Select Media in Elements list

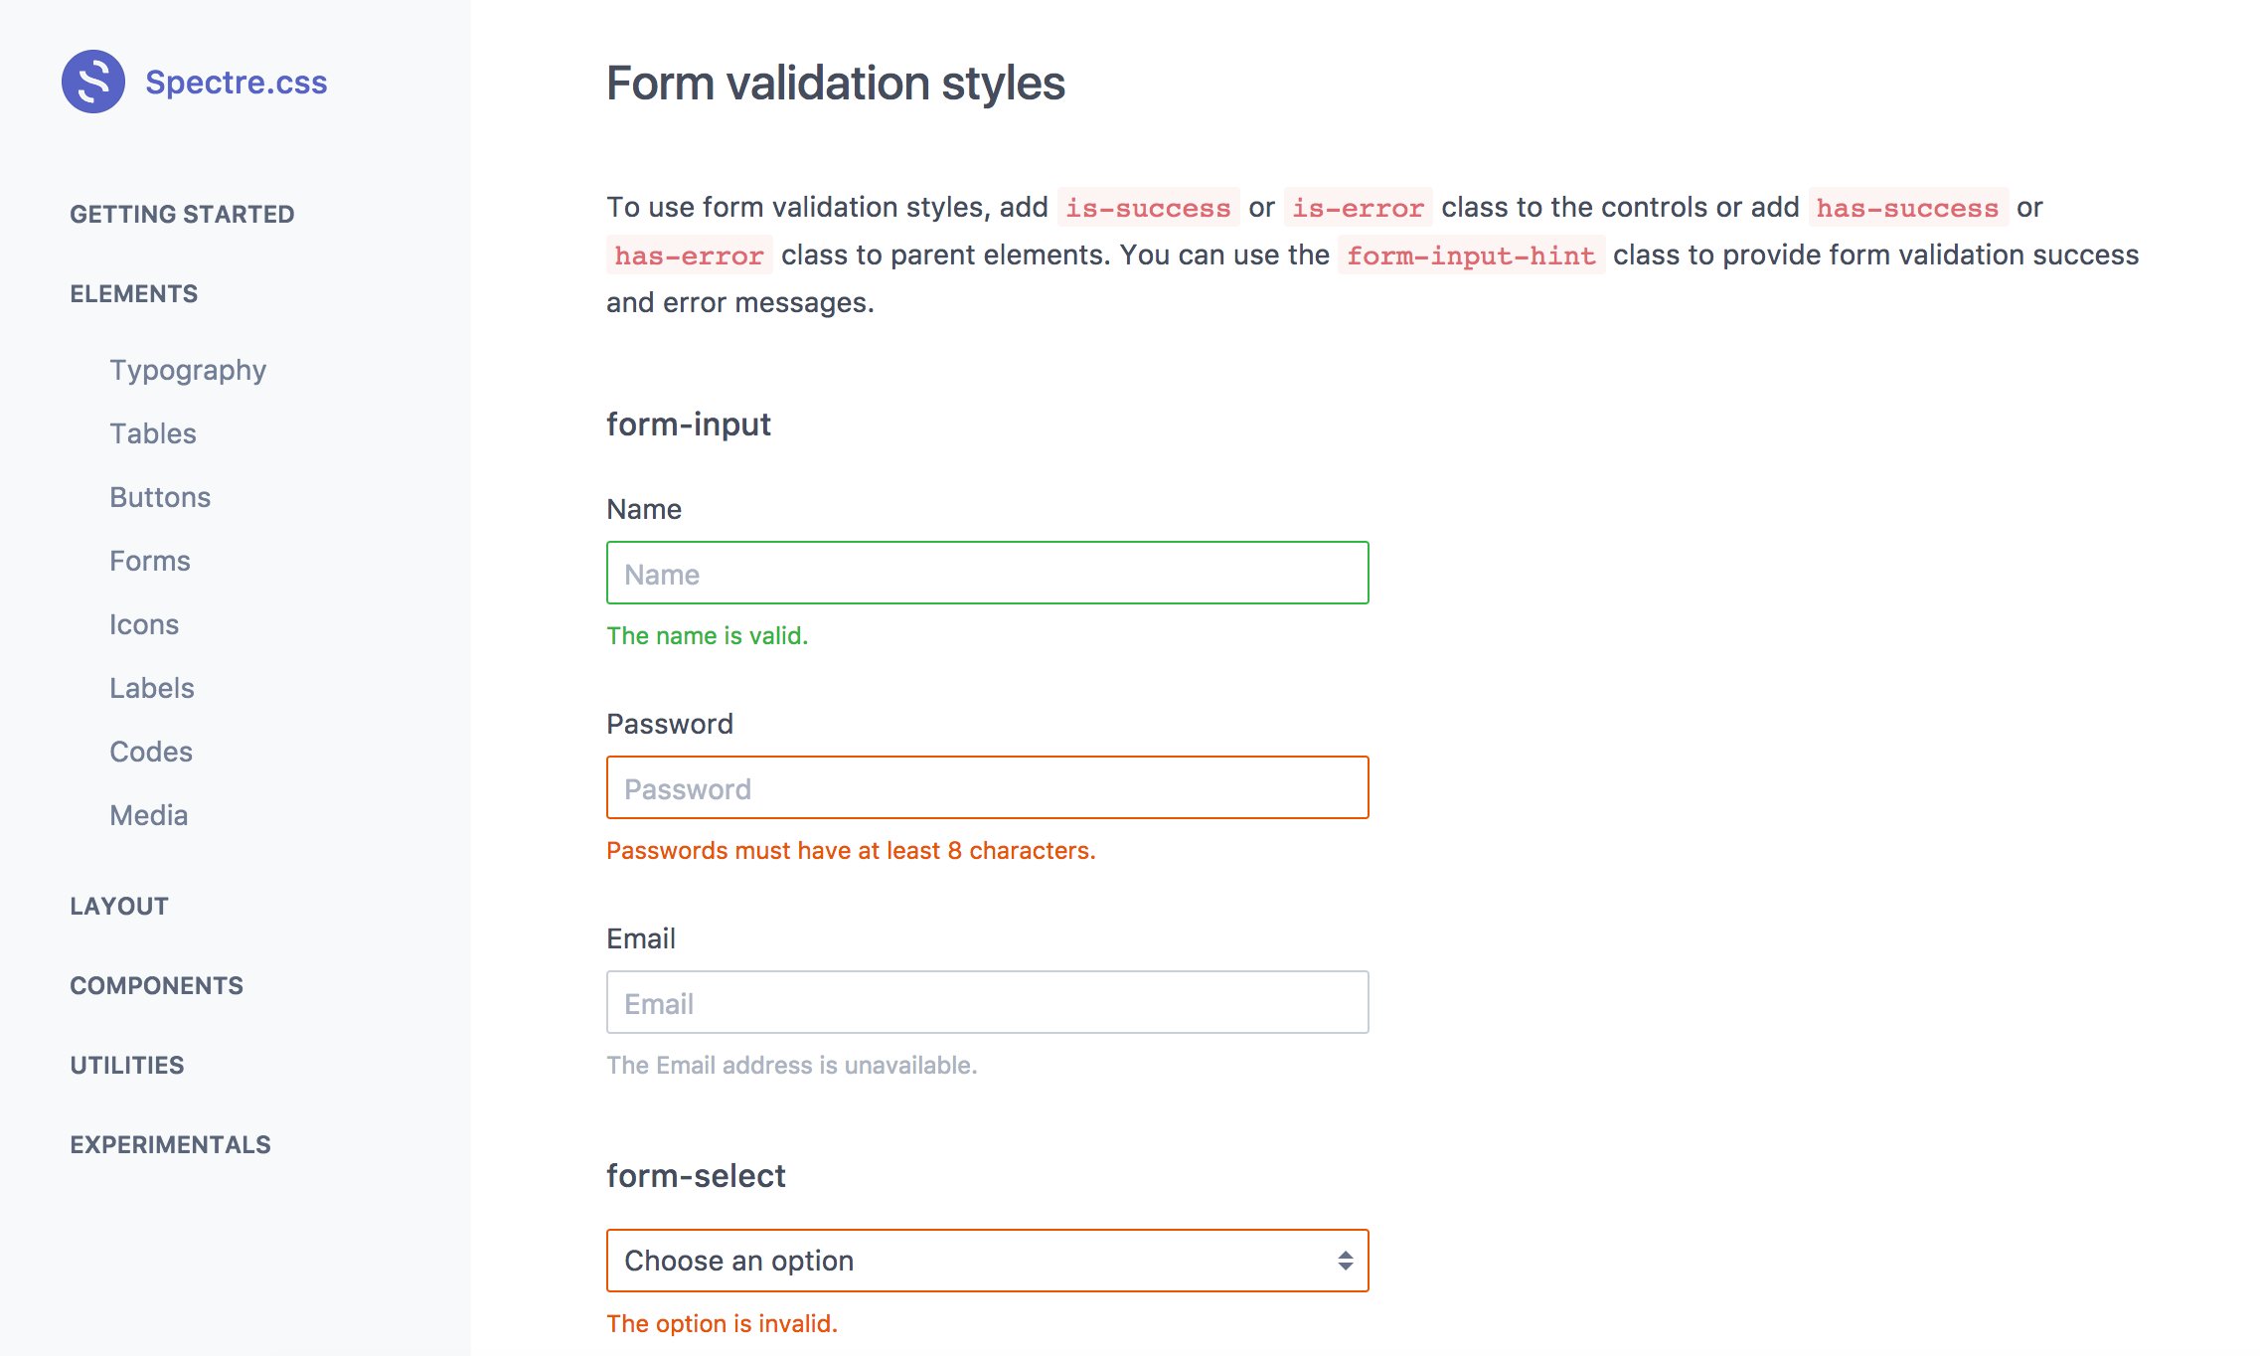pos(149,815)
